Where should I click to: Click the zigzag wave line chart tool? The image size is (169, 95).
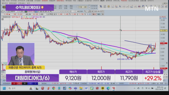click(x=135, y=7)
